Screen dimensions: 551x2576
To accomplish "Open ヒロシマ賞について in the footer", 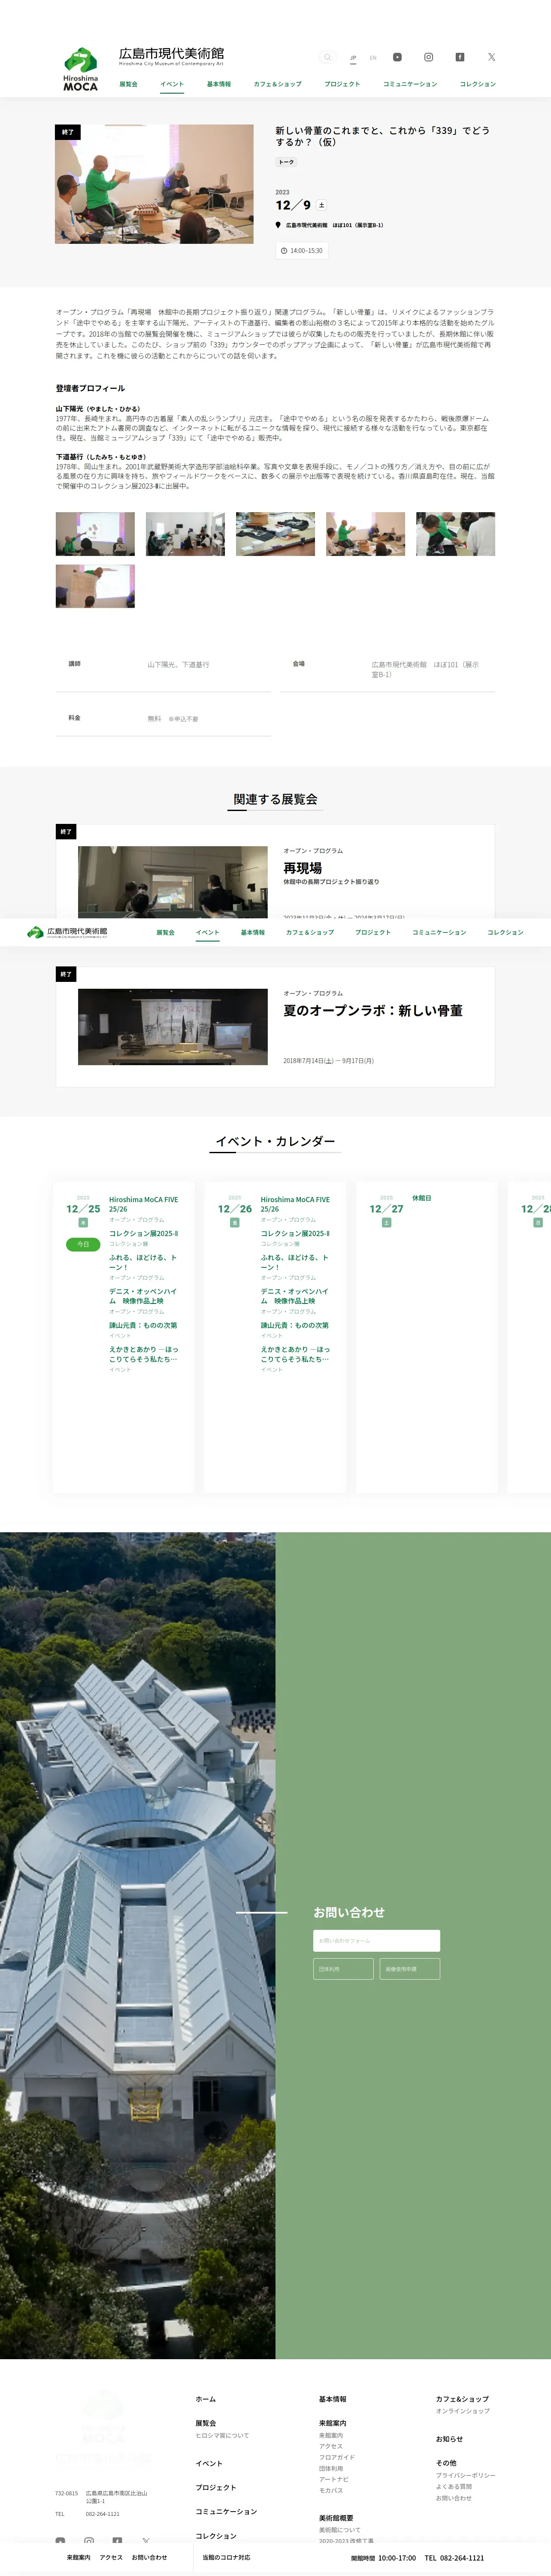I will point(223,2435).
